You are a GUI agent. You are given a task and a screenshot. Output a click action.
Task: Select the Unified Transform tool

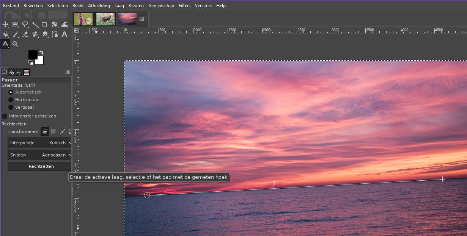[55, 25]
